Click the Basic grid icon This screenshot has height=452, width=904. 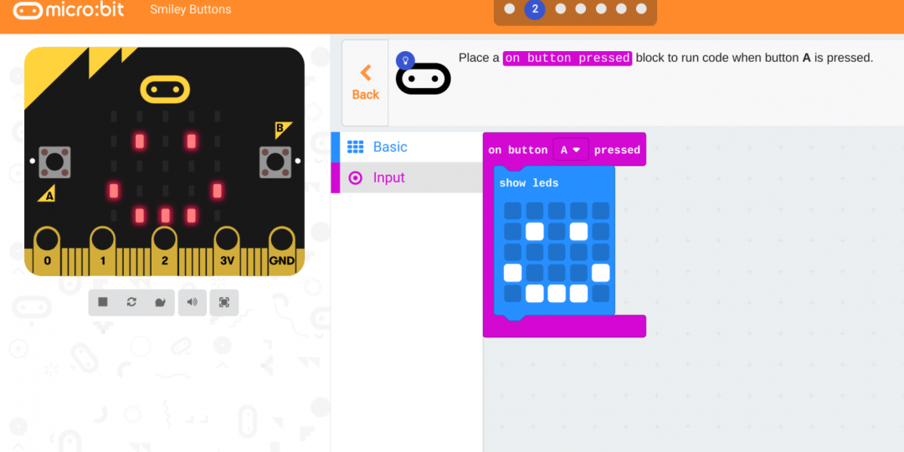pos(355,147)
